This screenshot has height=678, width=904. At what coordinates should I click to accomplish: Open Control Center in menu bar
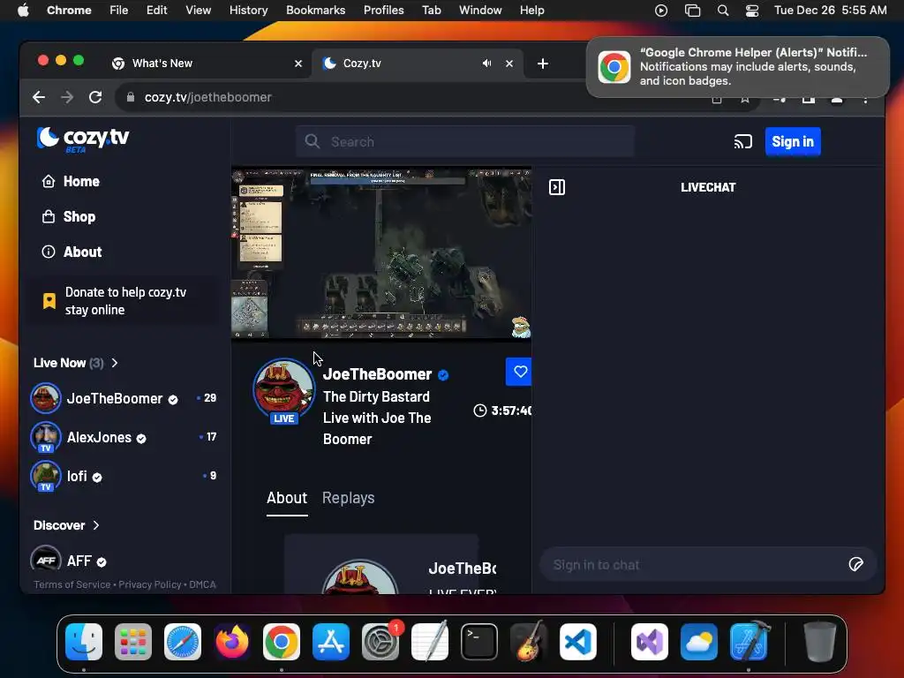[752, 11]
